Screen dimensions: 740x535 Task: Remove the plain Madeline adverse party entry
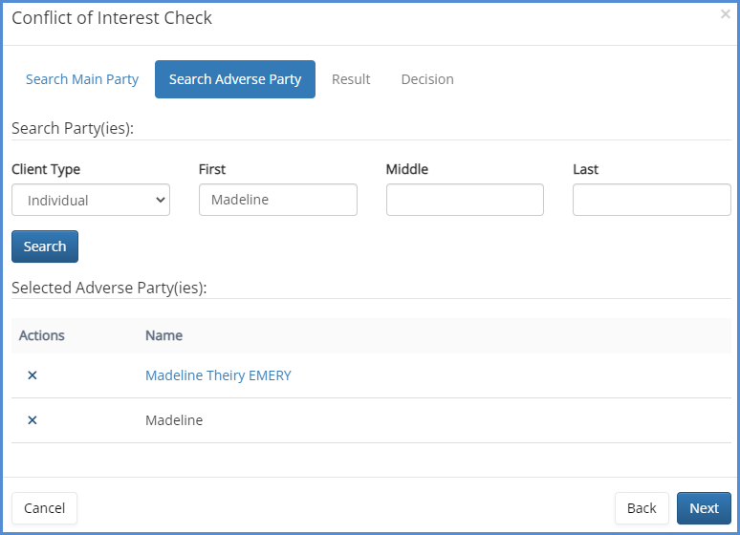click(32, 420)
